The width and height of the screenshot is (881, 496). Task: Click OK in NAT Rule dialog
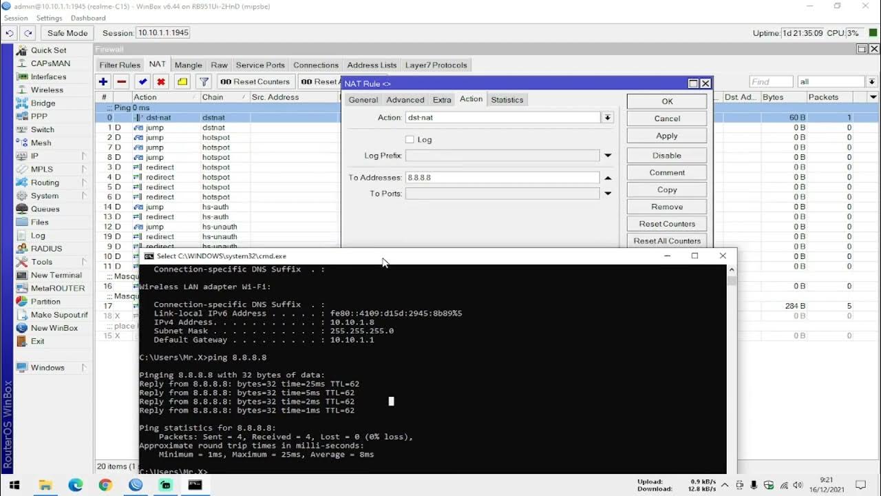click(x=667, y=101)
